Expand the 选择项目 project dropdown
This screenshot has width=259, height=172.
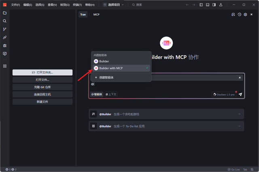113,5
